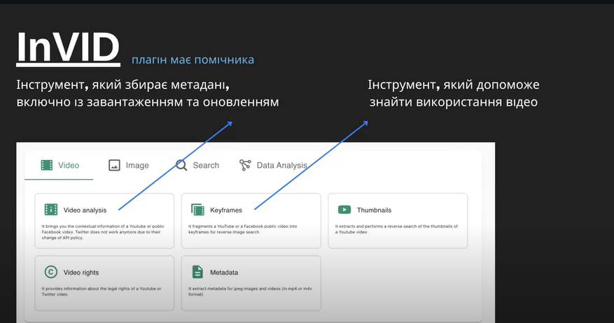Click the Metadata document icon
Image resolution: width=614 pixels, height=323 pixels.
click(197, 272)
